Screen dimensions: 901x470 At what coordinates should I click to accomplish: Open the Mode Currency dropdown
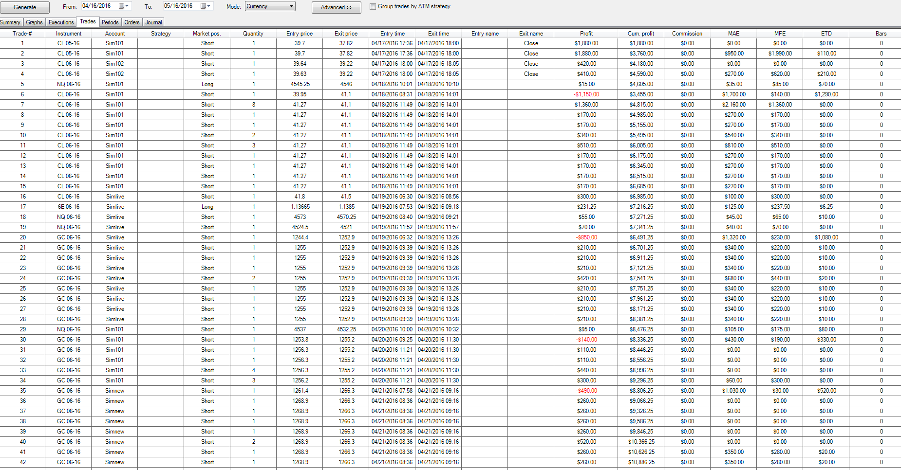coord(270,6)
